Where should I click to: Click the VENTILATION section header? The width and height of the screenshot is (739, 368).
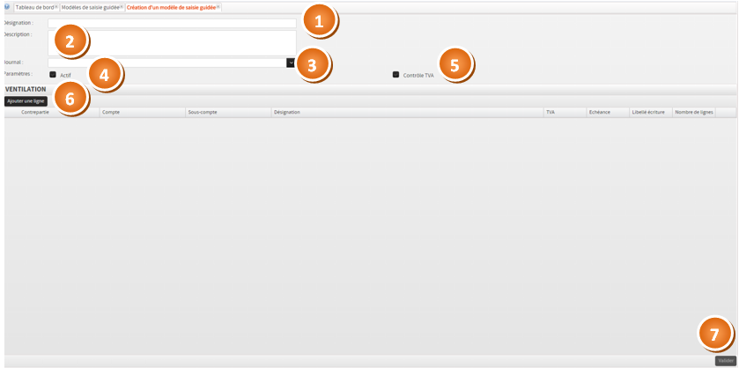[370, 89]
